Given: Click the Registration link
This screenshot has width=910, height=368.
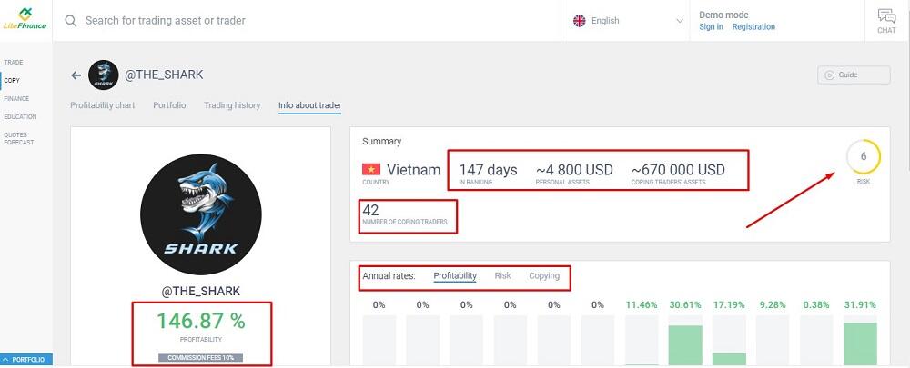Looking at the screenshot, I should 753,27.
